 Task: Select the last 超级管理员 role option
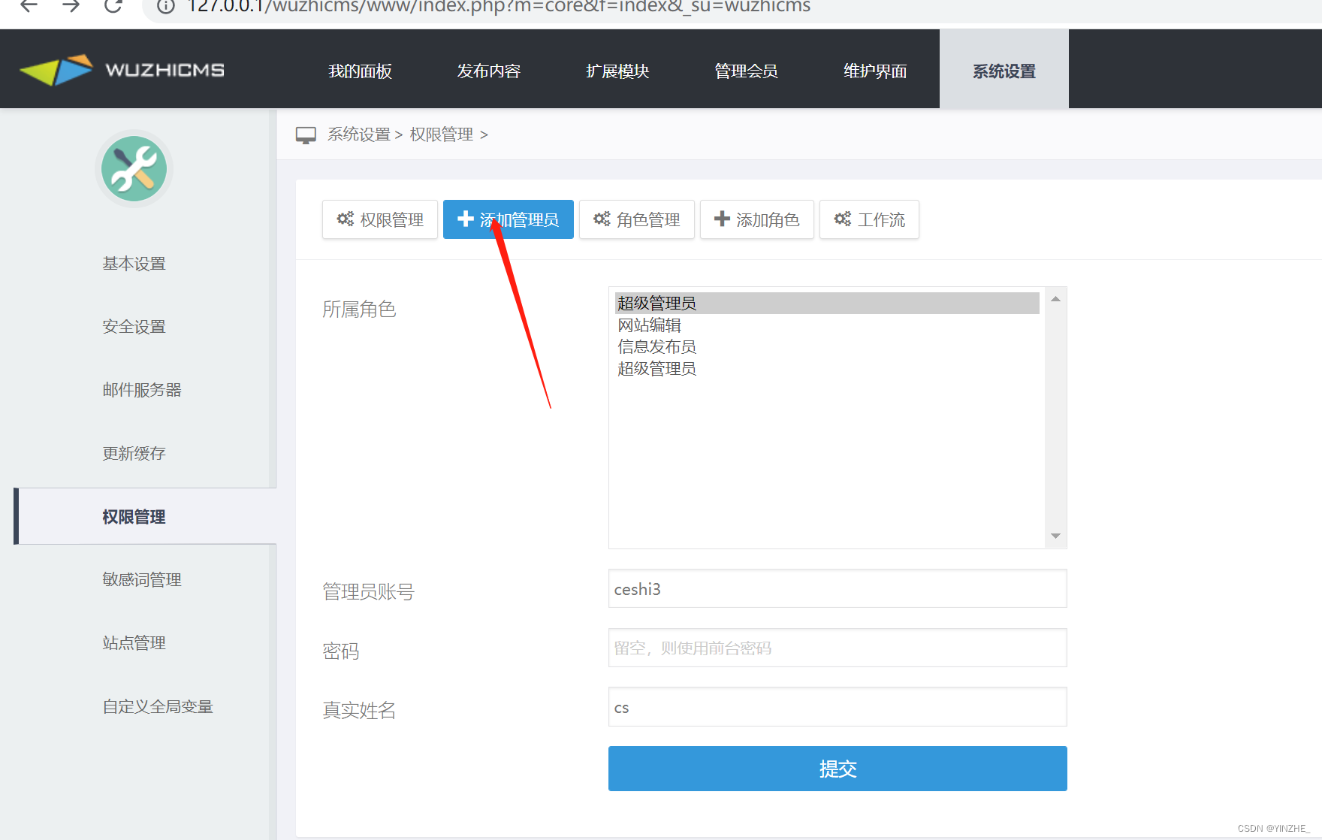(827, 369)
